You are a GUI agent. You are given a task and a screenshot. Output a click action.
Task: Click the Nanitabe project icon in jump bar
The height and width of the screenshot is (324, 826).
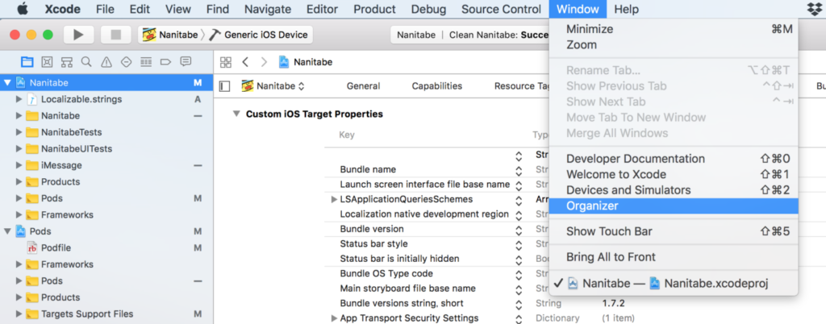[284, 62]
